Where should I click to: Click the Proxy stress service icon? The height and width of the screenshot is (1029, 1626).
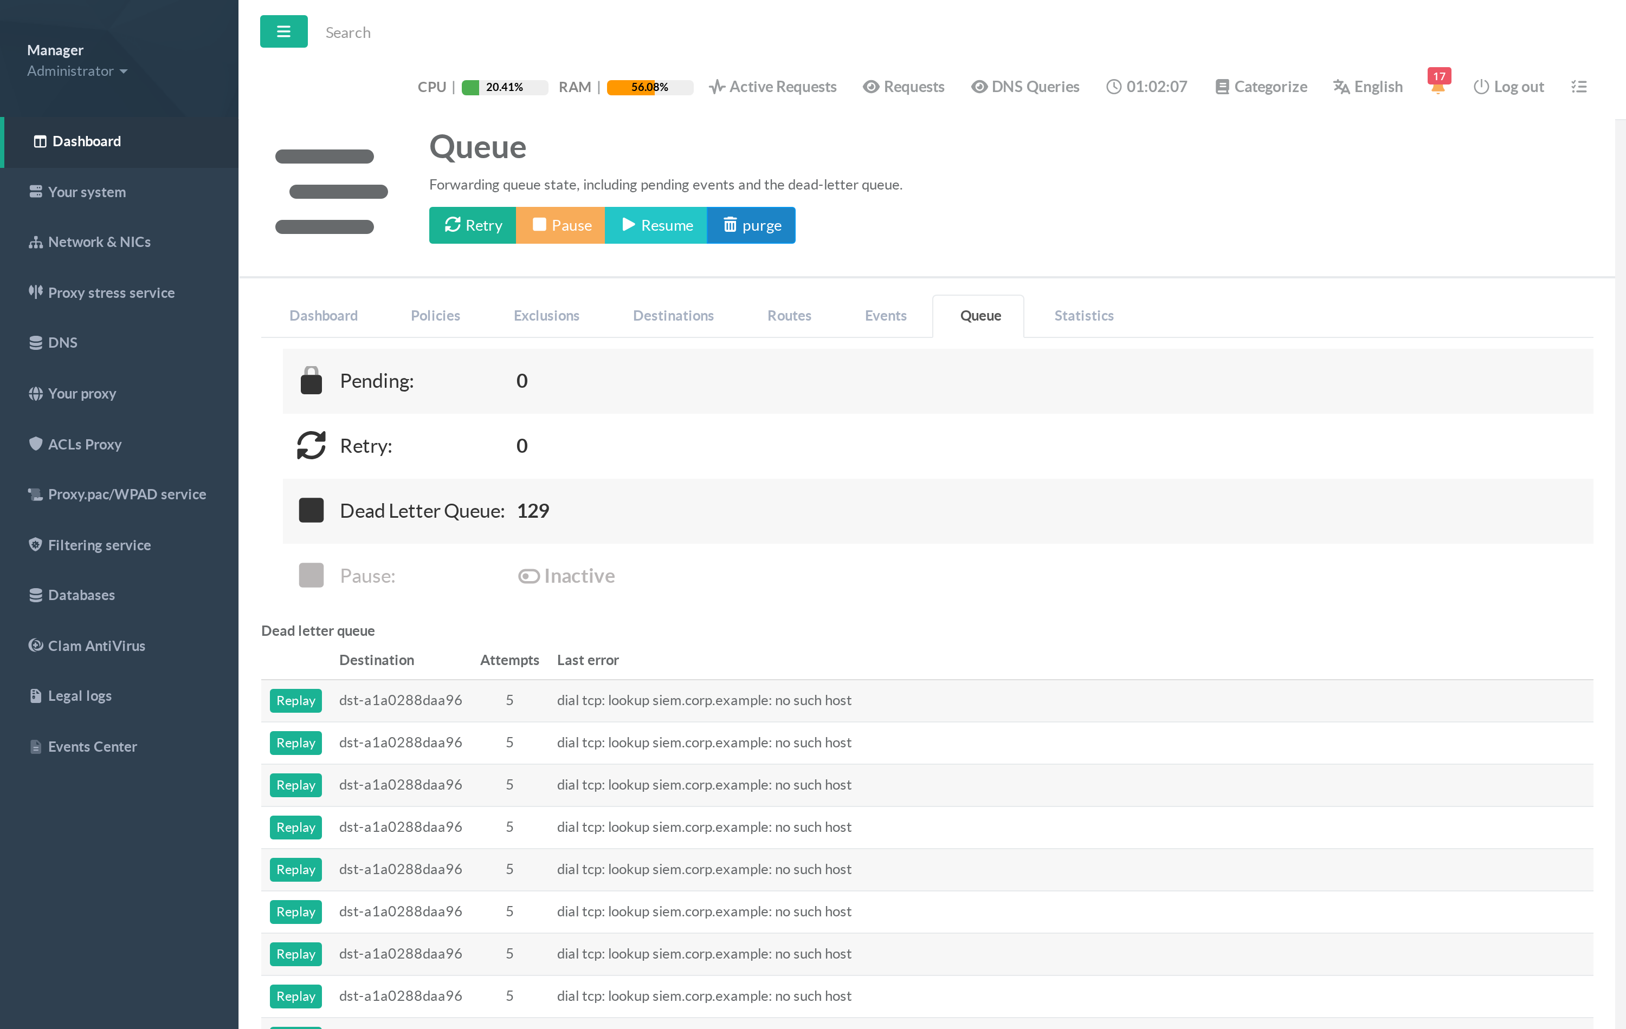[36, 291]
